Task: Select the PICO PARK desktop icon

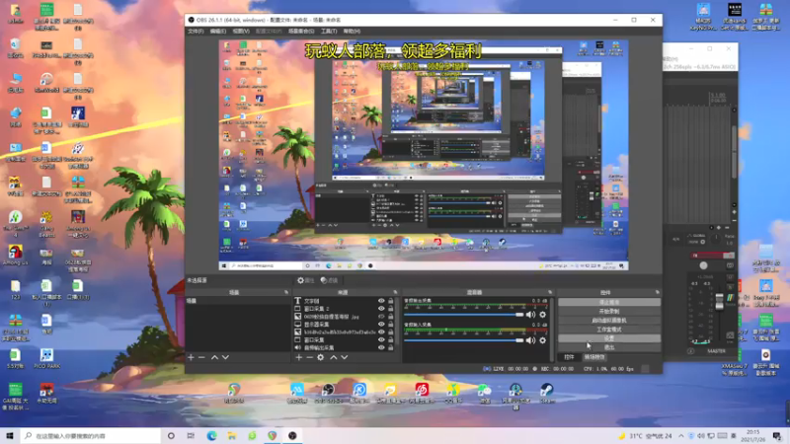Action: (x=46, y=359)
